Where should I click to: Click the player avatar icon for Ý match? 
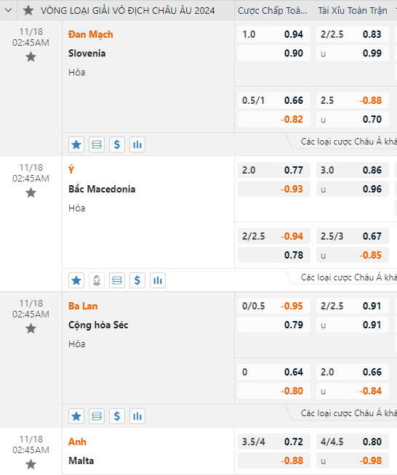point(97,280)
